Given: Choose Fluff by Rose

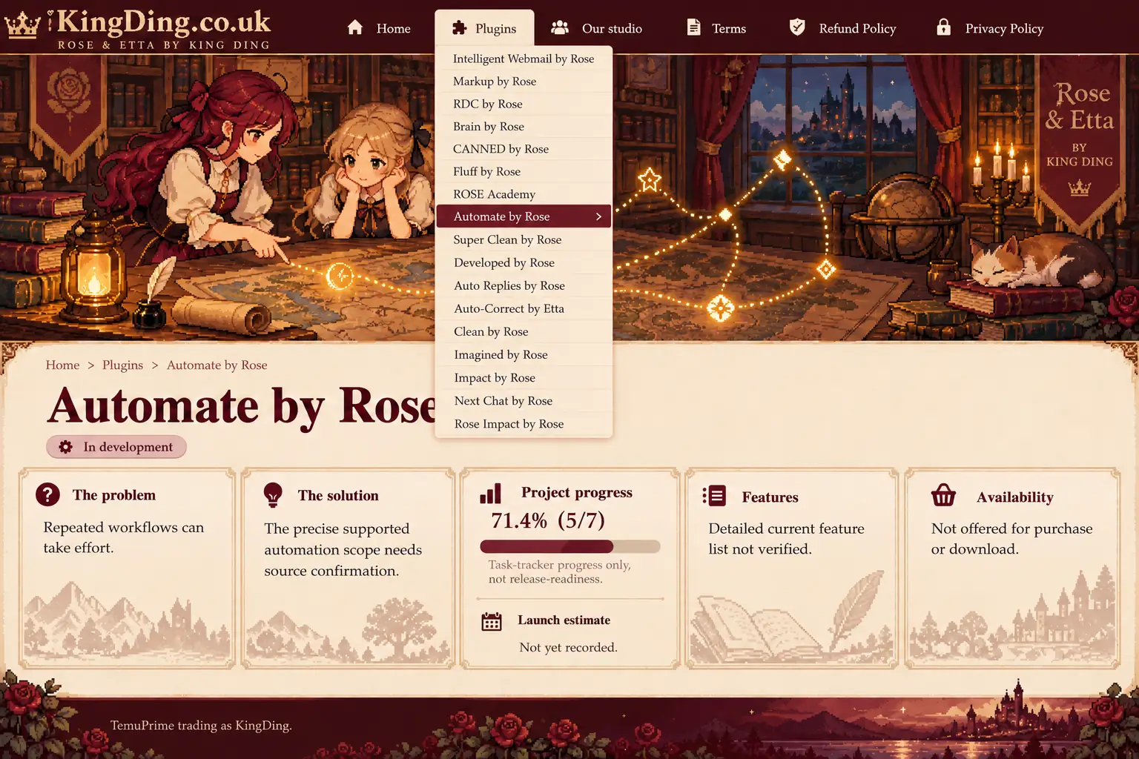Looking at the screenshot, I should (x=524, y=172).
